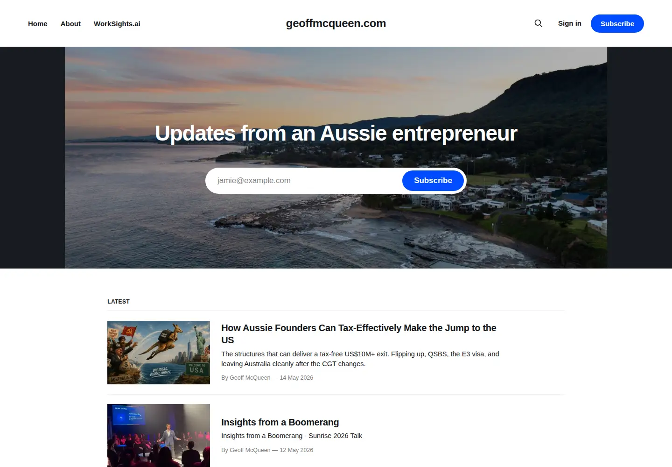Open the kangaroo jumping to USA thumbnail
Image resolution: width=672 pixels, height=467 pixels.
pos(159,353)
